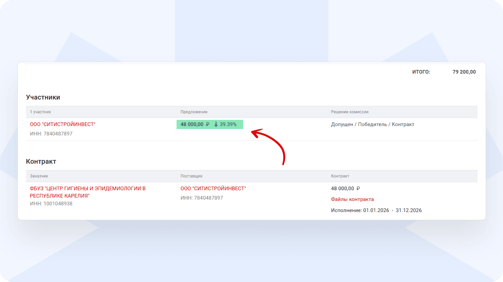
Task: Open participant ООО "СИТИСТРОЙИНВЕСТ" link
Action: point(63,124)
